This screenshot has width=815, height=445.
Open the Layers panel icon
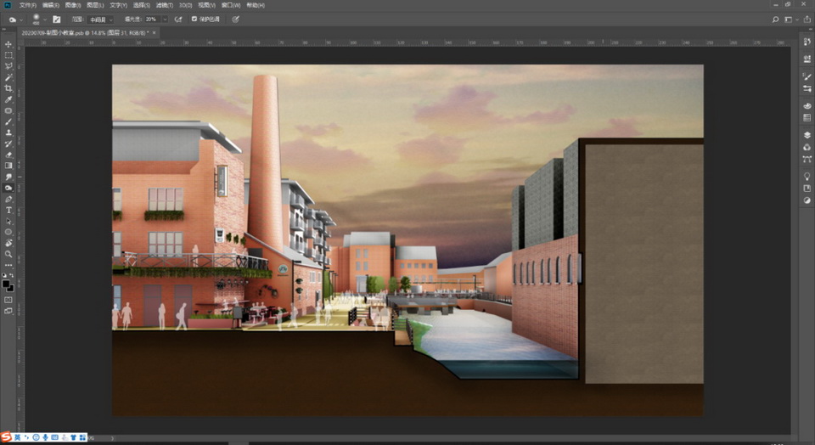[x=807, y=134]
